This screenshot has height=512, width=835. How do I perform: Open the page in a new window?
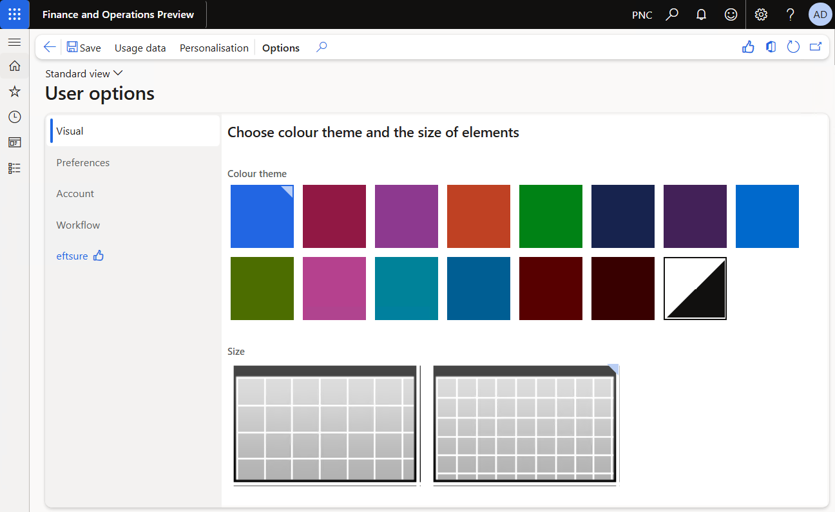pos(816,47)
